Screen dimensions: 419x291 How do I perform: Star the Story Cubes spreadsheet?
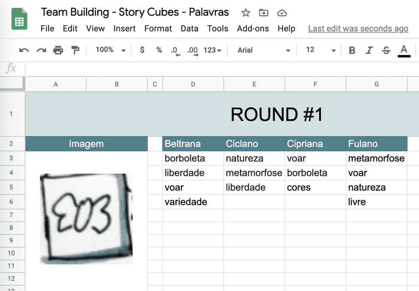[x=245, y=13]
